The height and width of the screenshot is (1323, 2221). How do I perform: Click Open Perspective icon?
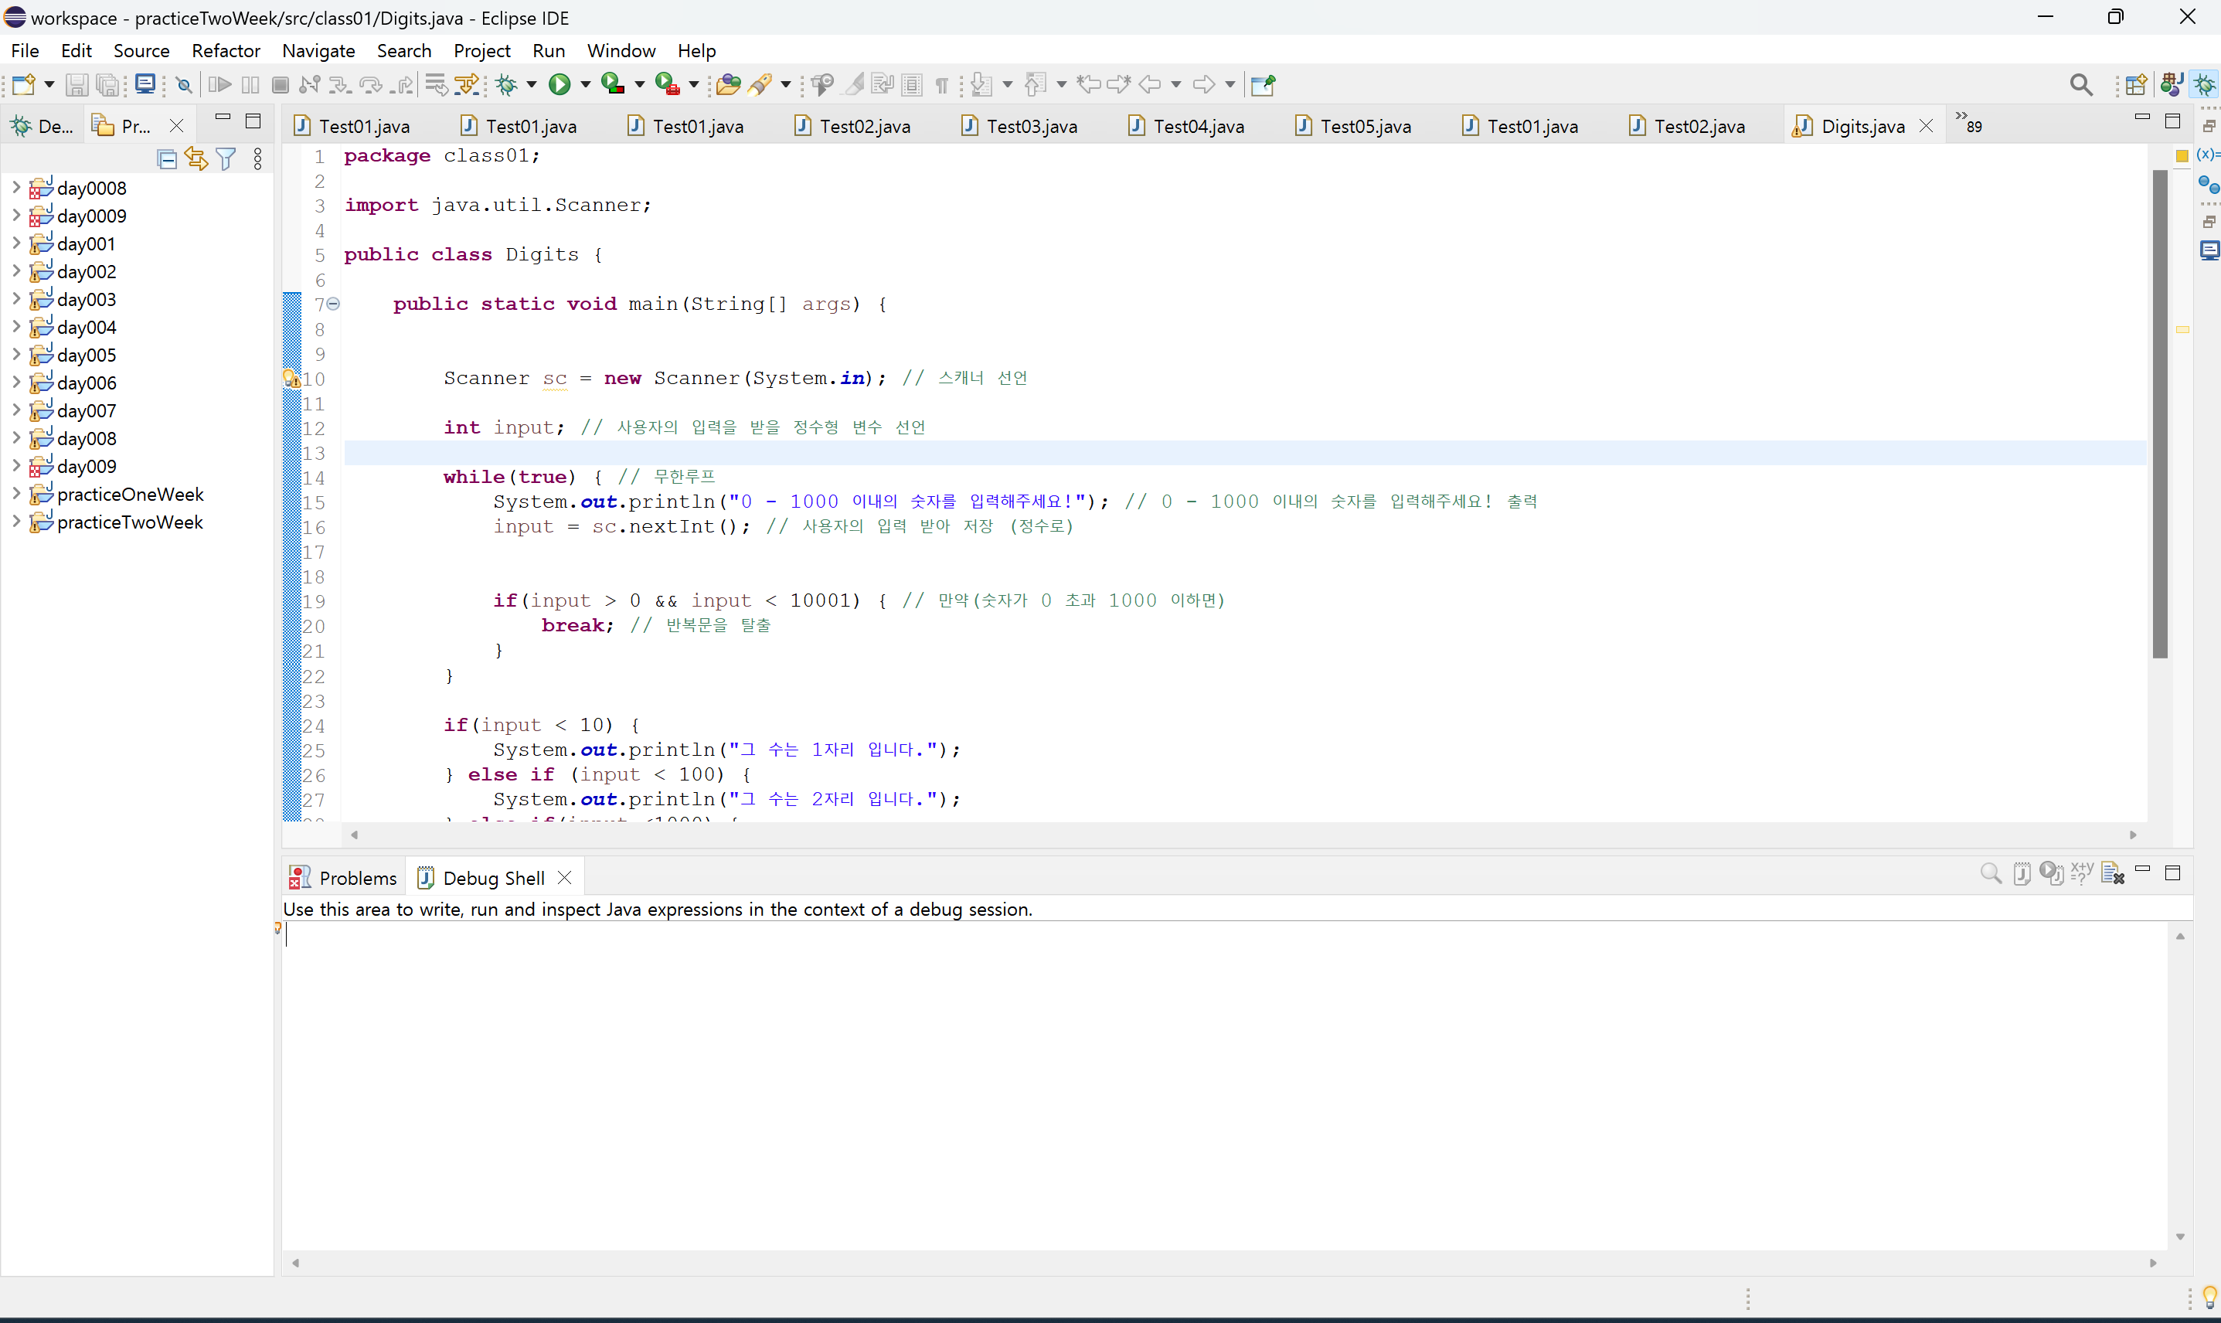coord(2135,85)
